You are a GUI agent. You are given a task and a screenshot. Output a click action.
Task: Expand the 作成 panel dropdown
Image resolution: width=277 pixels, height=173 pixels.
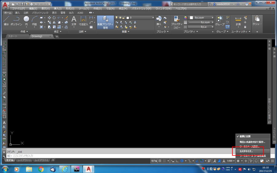[x=24, y=31]
